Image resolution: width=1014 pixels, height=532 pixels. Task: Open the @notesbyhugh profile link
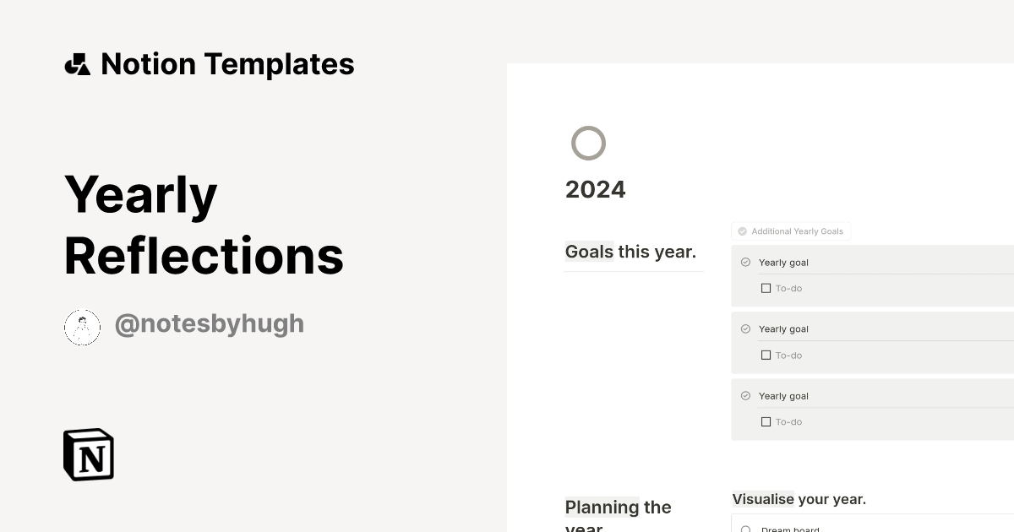210,323
